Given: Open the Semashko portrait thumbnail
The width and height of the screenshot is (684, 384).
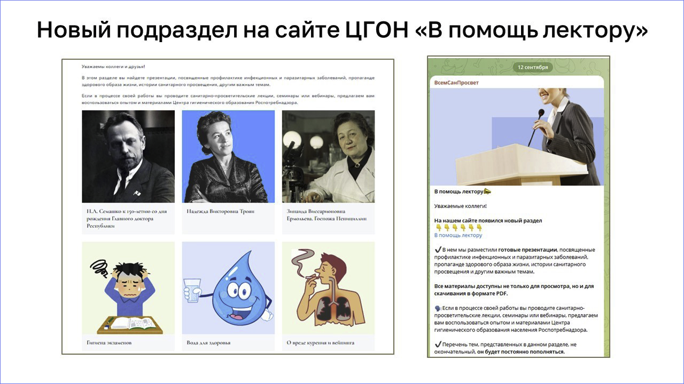Looking at the screenshot, I should [128, 156].
